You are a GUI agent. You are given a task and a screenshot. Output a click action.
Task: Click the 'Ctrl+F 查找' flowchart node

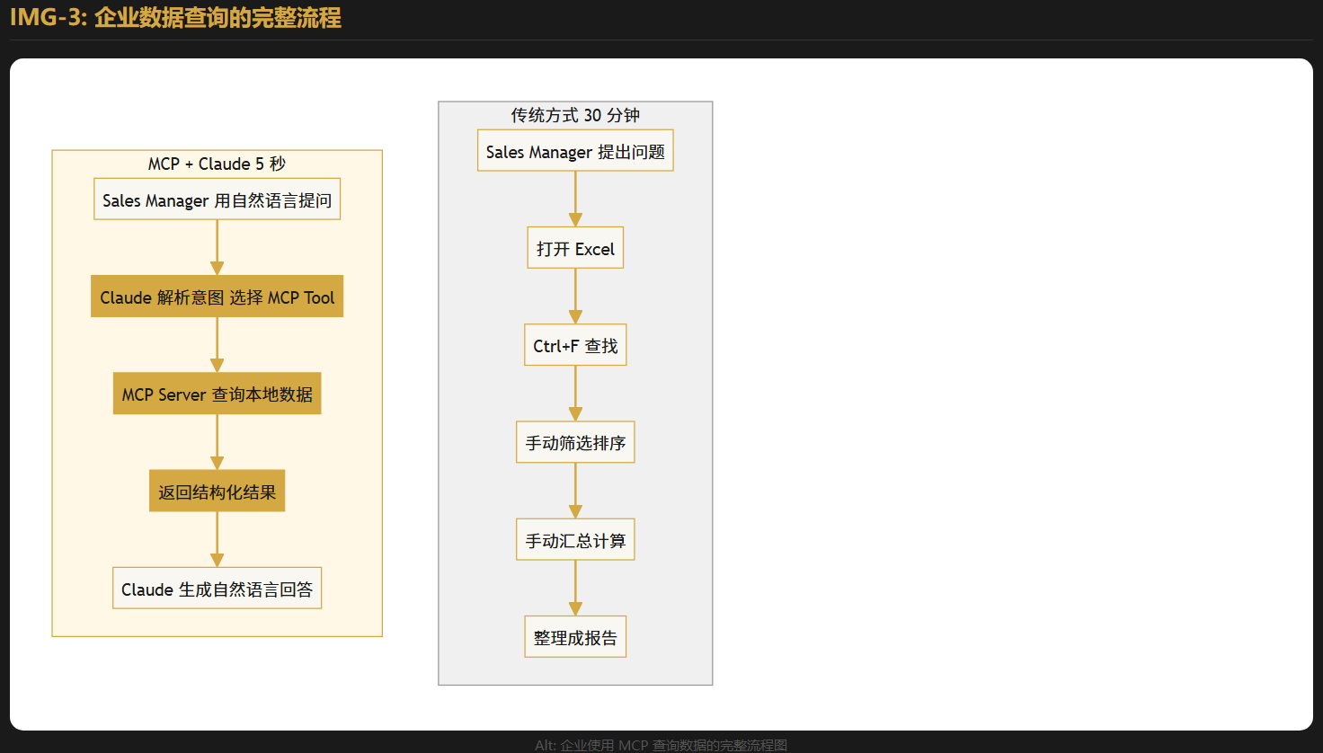coord(575,345)
